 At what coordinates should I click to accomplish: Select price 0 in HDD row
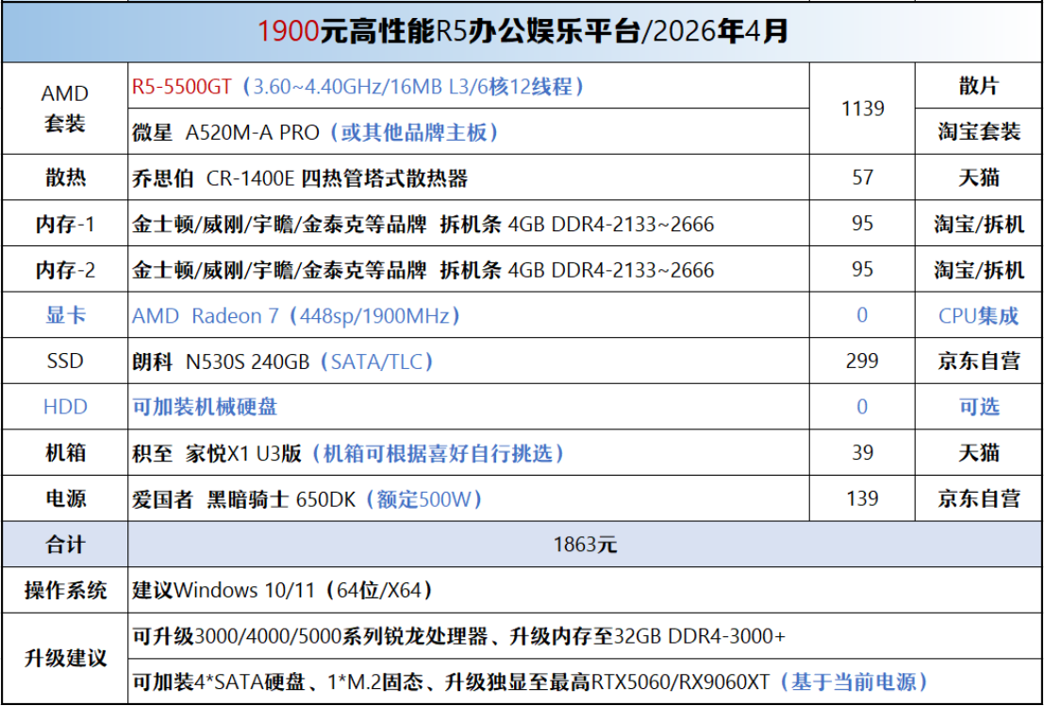click(862, 407)
